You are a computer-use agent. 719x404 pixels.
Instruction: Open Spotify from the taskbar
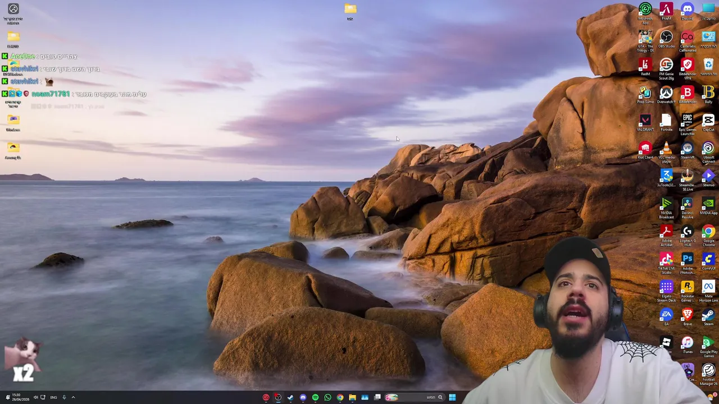click(315, 397)
